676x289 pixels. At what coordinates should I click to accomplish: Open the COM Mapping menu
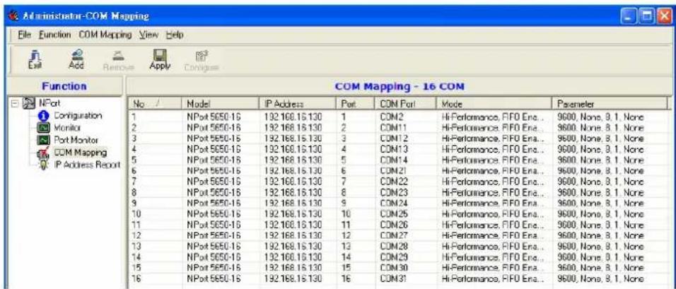(105, 35)
